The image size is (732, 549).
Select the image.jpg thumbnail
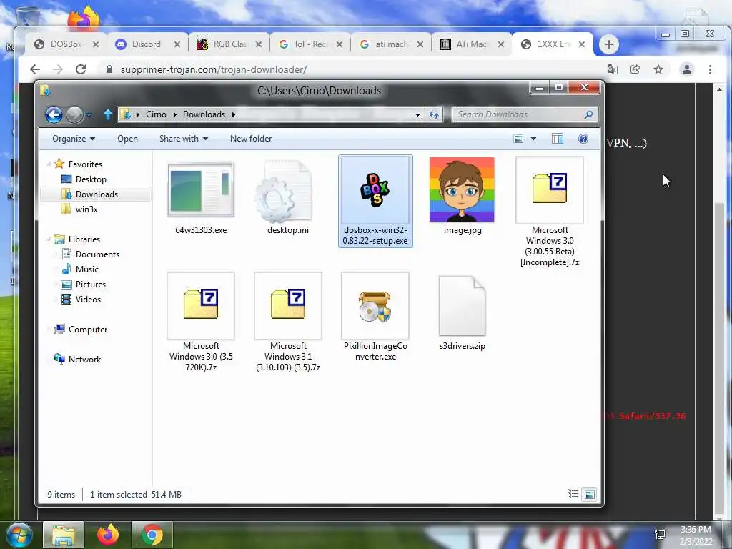tap(462, 189)
